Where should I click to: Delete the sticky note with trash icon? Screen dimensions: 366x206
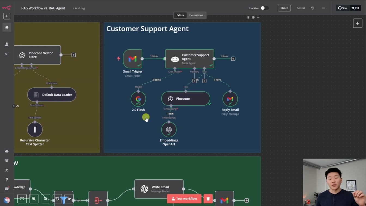tap(248, 17)
